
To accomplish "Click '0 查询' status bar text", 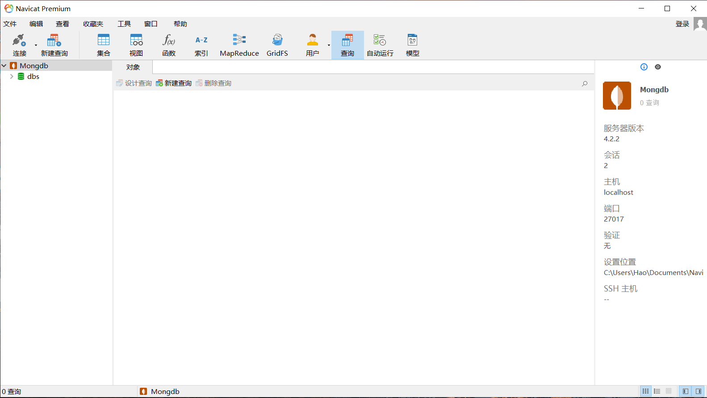I will tap(12, 391).
